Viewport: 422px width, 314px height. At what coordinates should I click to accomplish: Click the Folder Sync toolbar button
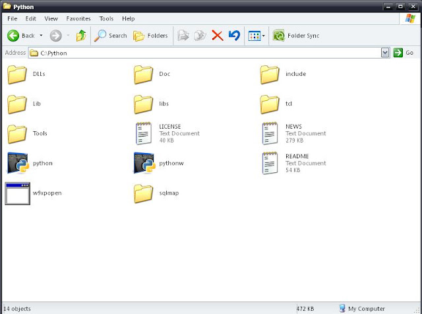point(296,36)
